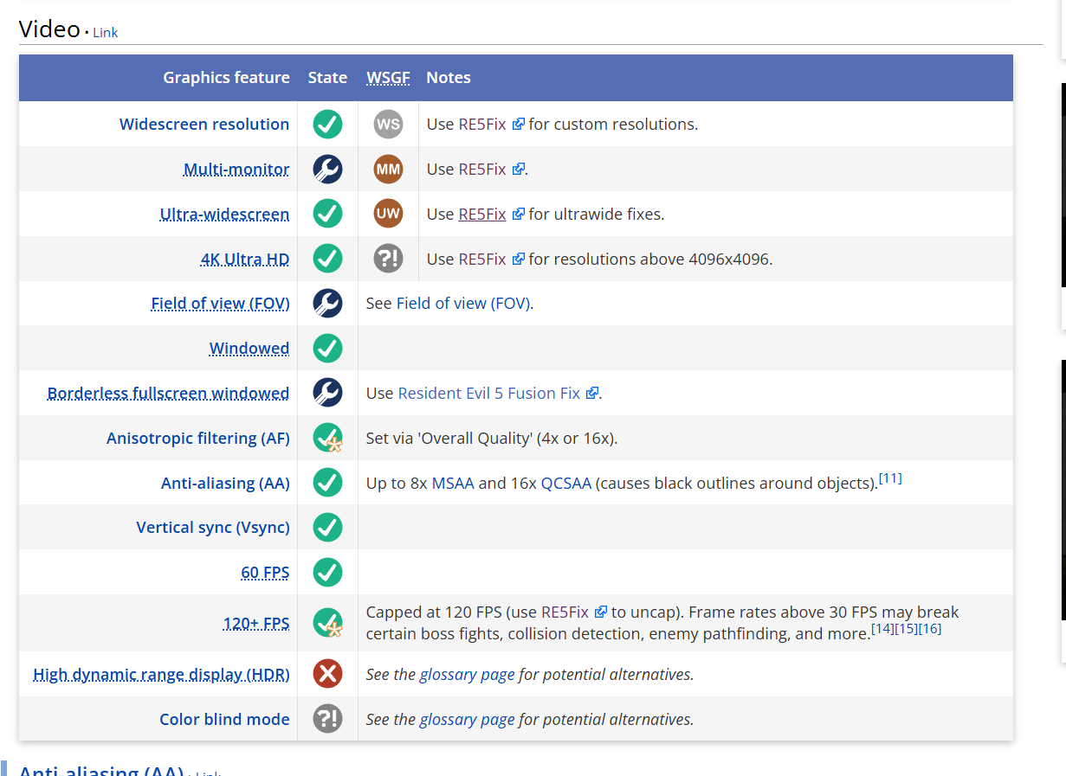Open glossary page link in HDR row

click(x=467, y=674)
